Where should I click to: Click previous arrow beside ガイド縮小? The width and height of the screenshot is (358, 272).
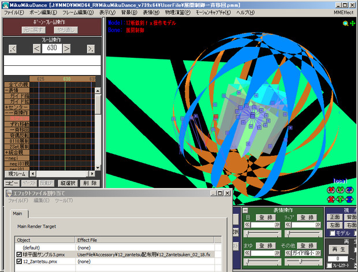coord(288,253)
